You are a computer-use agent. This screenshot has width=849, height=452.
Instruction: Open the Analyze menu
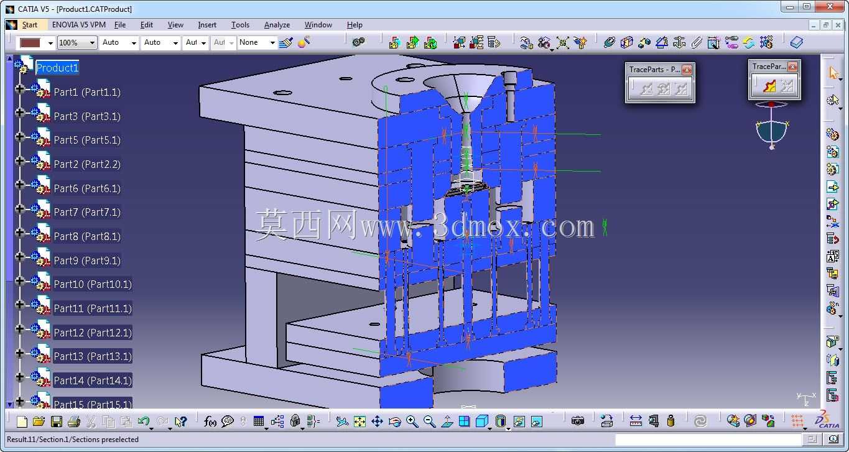277,25
